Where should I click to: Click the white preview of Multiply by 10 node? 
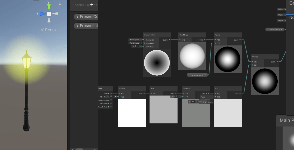[132, 113]
